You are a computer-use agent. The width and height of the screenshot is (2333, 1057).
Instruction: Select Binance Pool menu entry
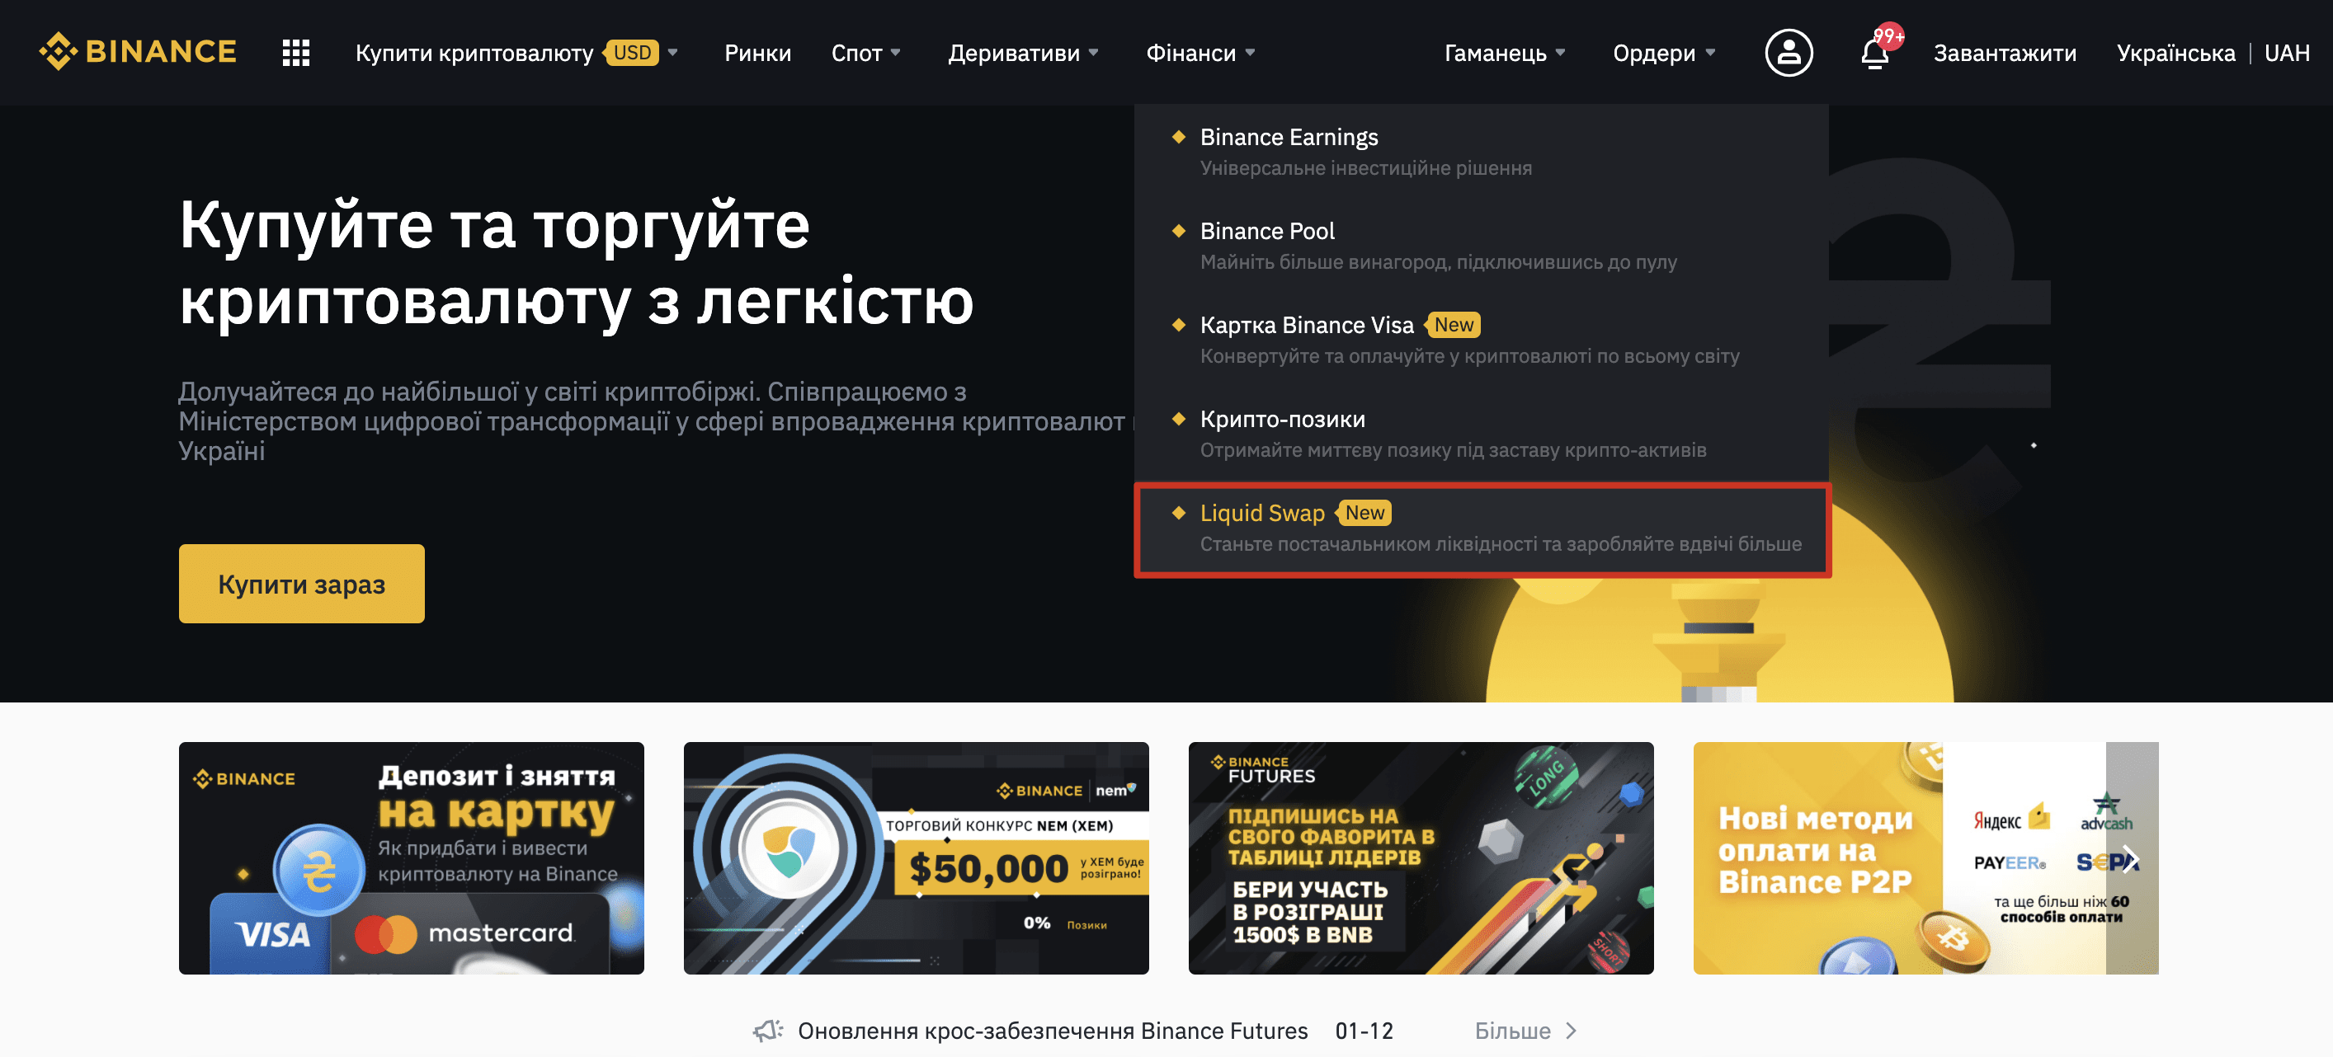coord(1482,247)
